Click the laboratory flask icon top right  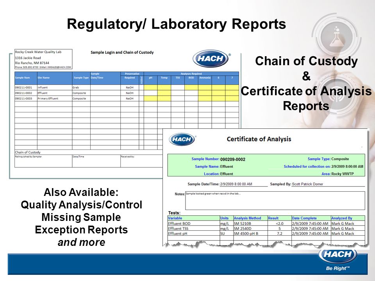click(x=337, y=36)
